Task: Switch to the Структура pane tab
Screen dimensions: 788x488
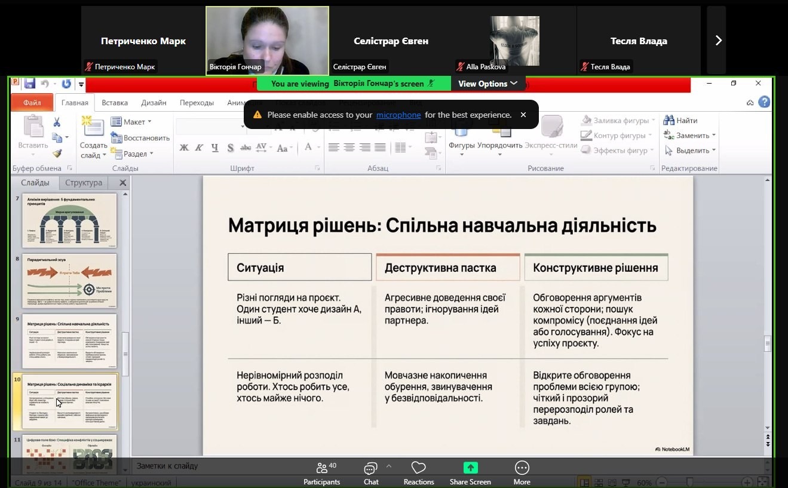Action: click(84, 183)
